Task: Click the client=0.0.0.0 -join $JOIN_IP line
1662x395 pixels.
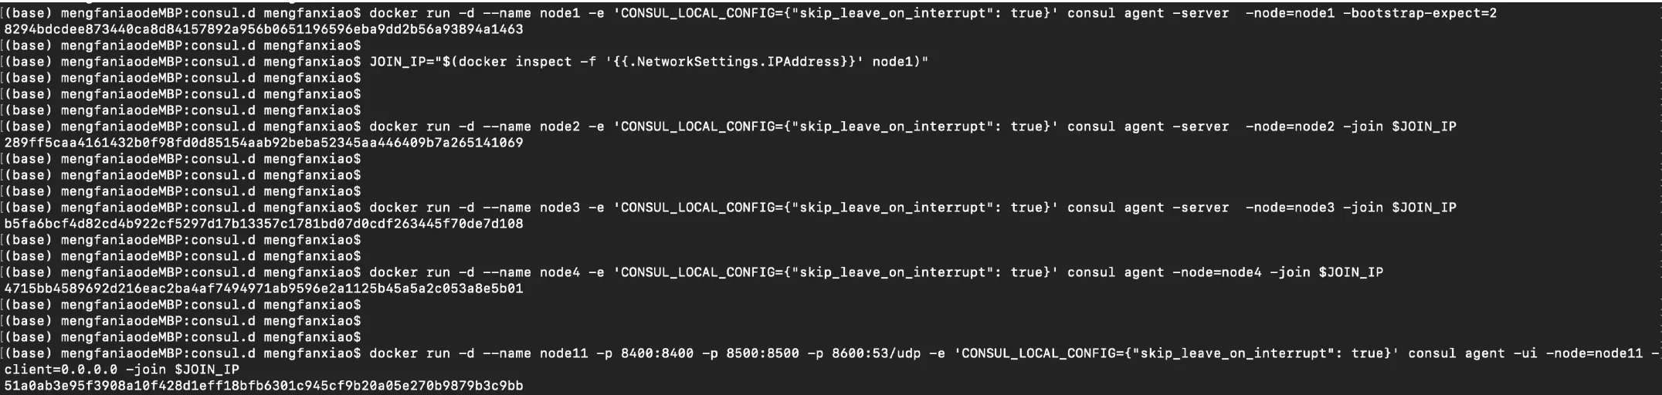Action: pos(121,370)
